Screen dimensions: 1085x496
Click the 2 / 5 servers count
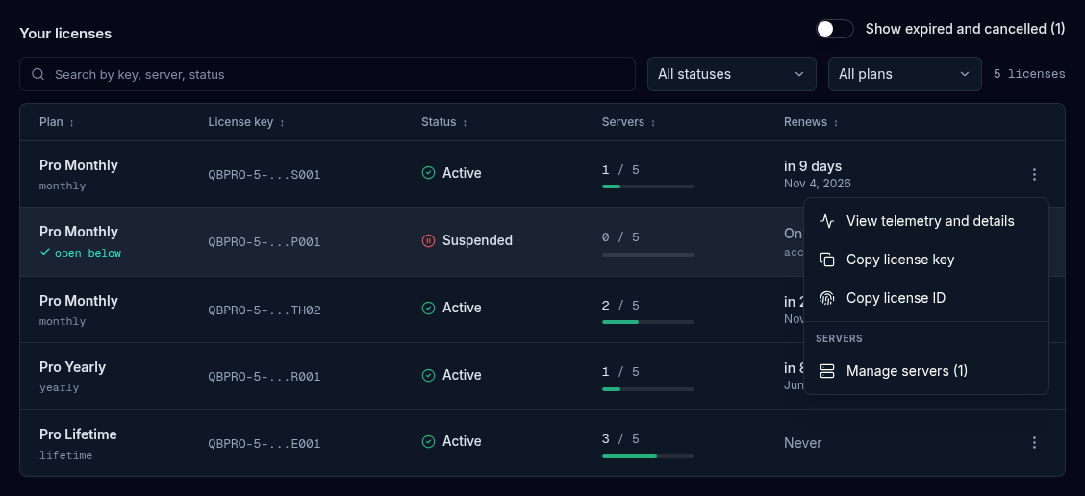pyautogui.click(x=620, y=305)
